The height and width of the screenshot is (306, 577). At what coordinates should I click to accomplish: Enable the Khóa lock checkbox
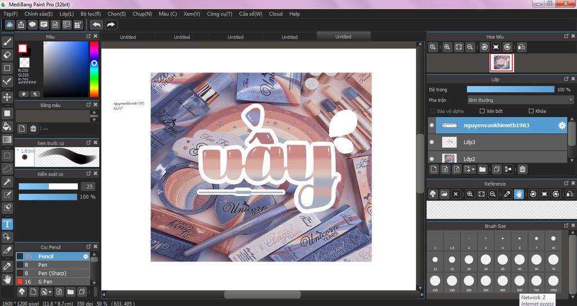[531, 111]
